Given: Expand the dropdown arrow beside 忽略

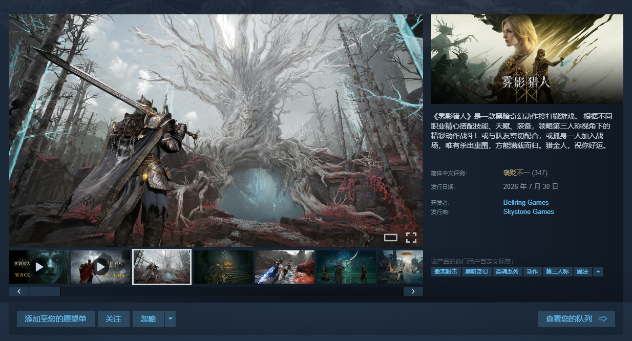Looking at the screenshot, I should [x=171, y=319].
